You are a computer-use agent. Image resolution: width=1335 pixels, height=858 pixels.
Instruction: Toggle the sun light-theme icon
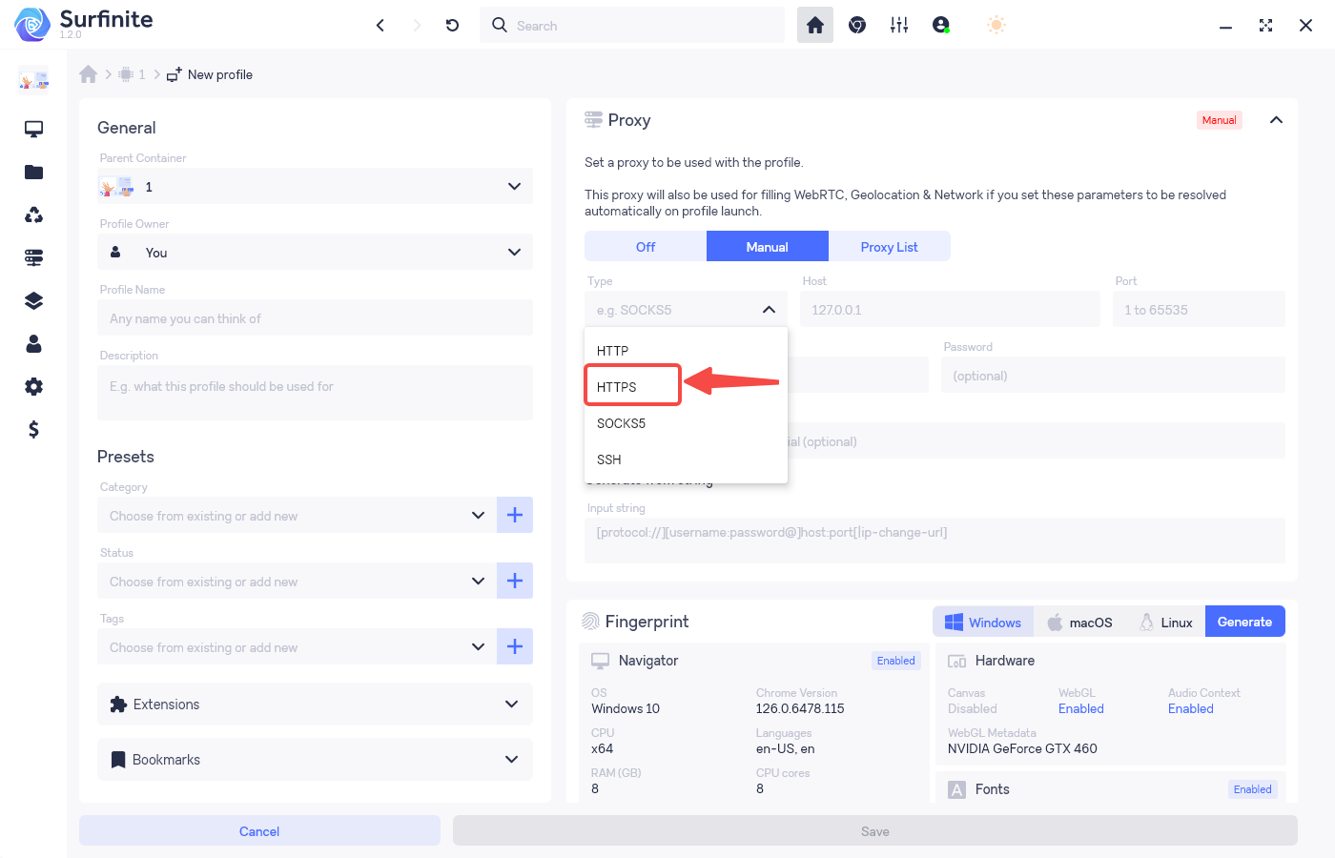pos(996,26)
